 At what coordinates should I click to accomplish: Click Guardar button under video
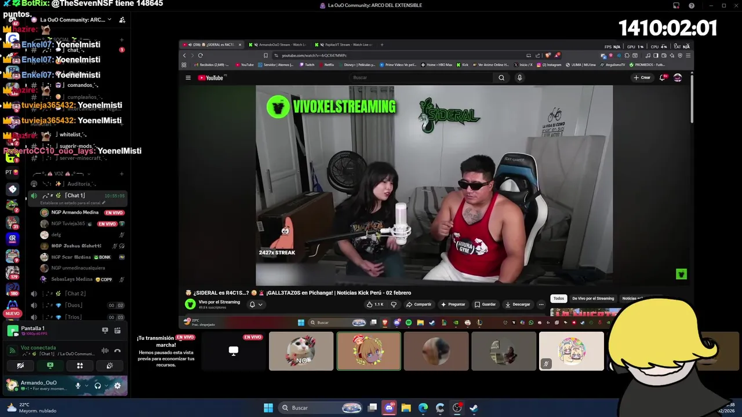point(485,304)
